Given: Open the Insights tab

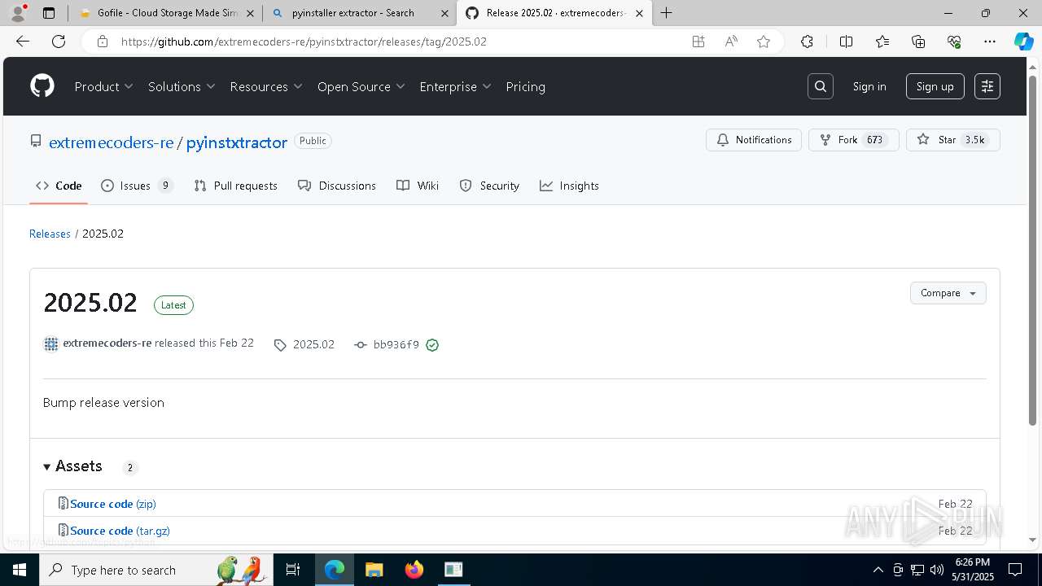Looking at the screenshot, I should pyautogui.click(x=569, y=186).
